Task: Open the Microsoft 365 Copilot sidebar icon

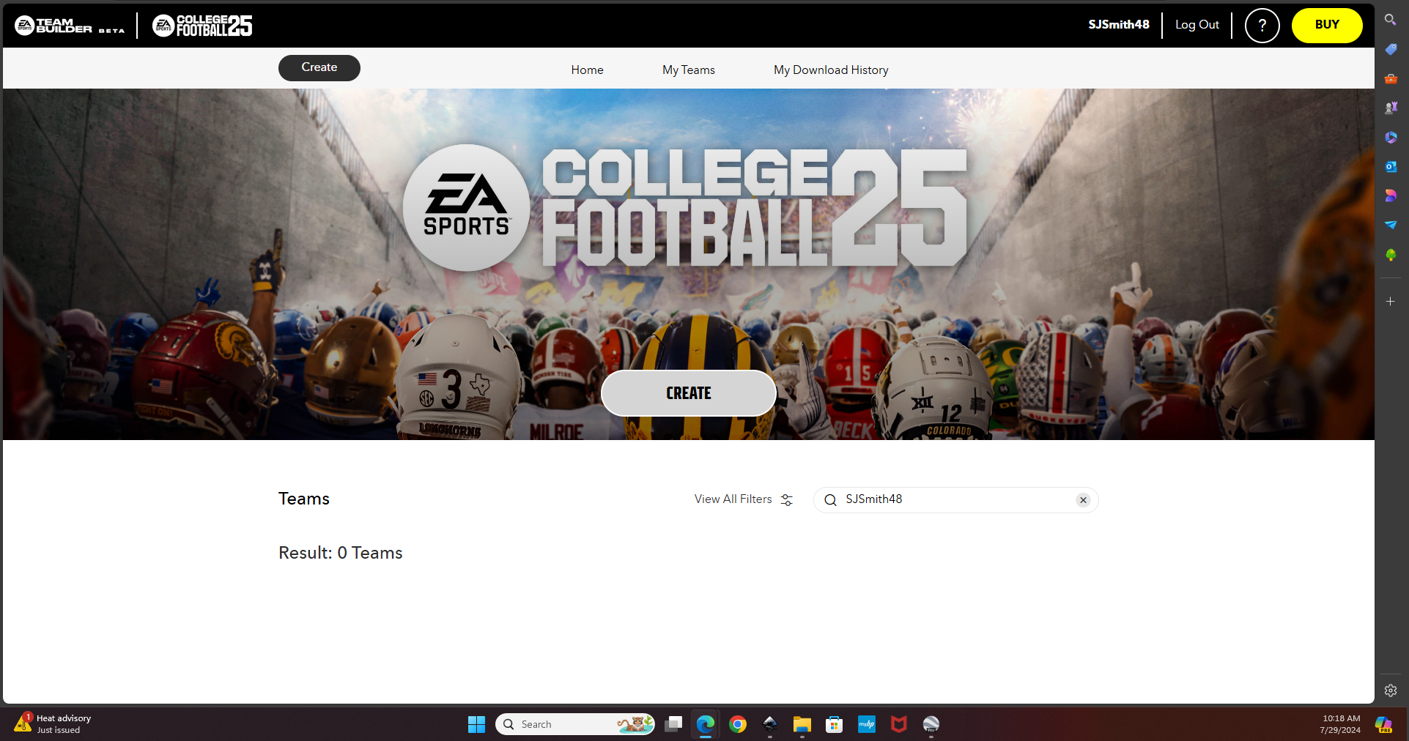Action: (1390, 137)
